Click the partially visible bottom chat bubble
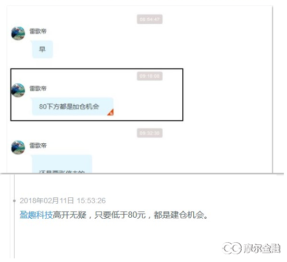The image size is (287, 262). (x=62, y=164)
